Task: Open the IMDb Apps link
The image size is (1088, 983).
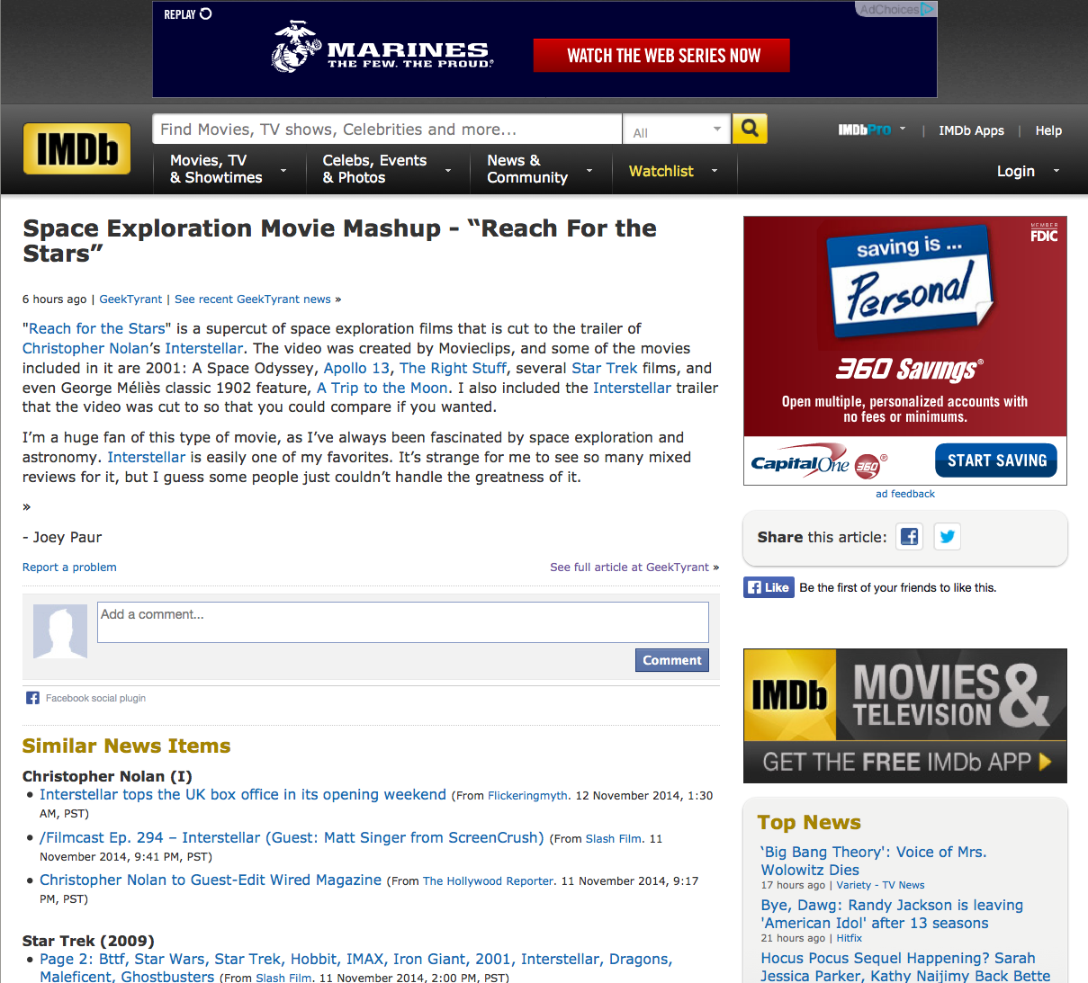Action: (x=971, y=130)
